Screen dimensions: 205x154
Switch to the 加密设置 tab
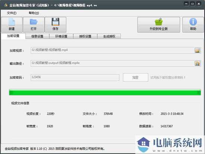13,36
